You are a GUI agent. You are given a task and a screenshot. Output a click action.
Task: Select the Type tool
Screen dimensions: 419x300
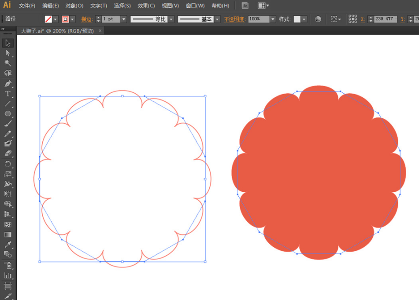[x=8, y=94]
